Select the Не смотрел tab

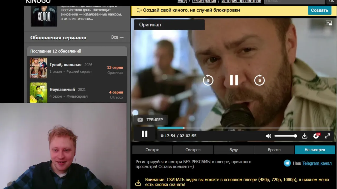coord(315,150)
